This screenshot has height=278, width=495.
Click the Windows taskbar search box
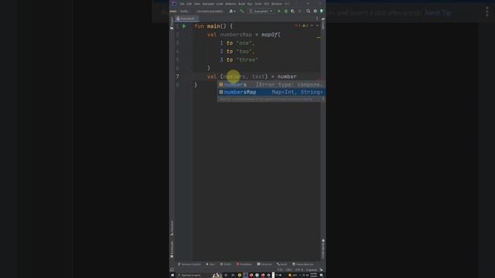(x=193, y=275)
